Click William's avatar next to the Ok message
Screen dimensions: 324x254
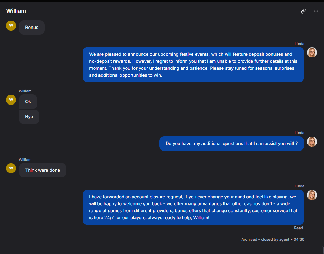11,100
